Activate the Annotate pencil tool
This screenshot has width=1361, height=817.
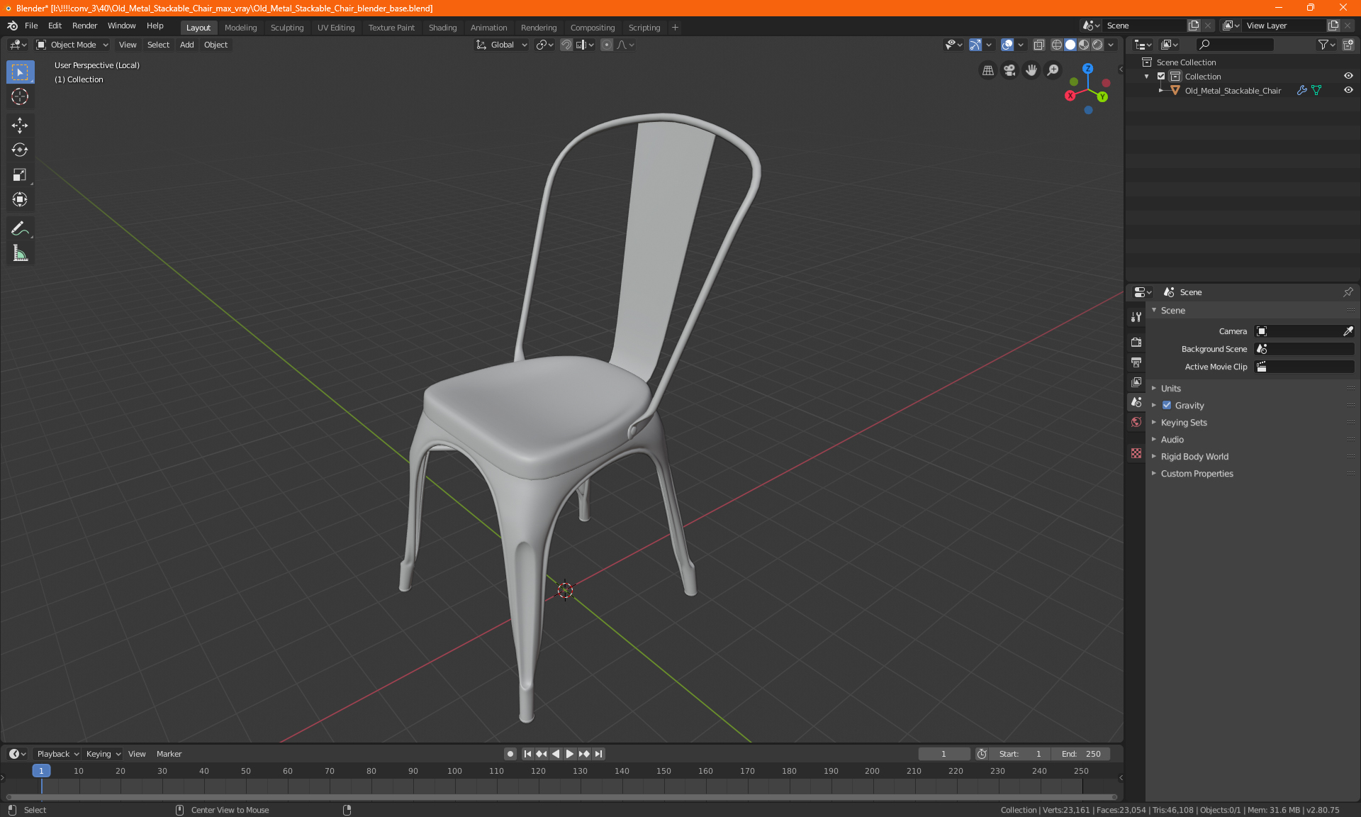point(20,228)
